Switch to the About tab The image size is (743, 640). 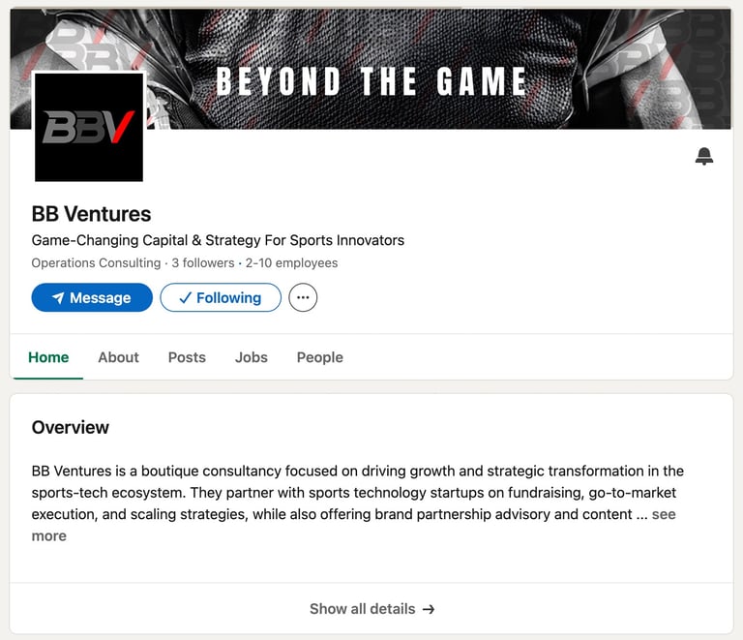click(x=118, y=357)
